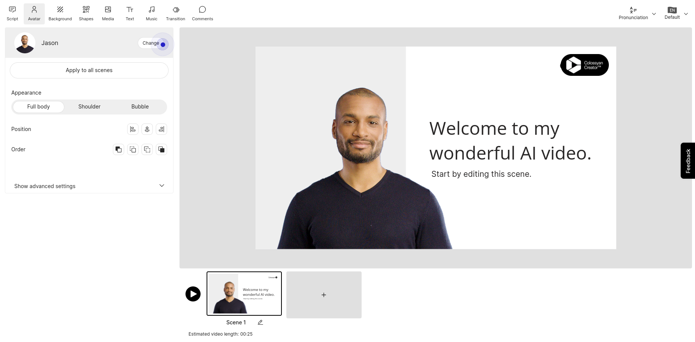Open the Transition tab
Screen dimensions: 695x342
tap(175, 14)
